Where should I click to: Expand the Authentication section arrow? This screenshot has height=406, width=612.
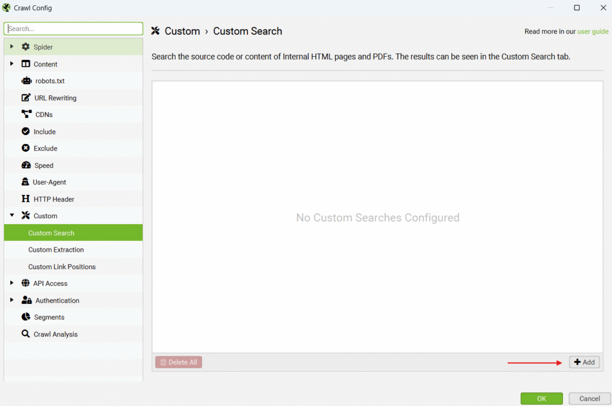[x=12, y=300]
